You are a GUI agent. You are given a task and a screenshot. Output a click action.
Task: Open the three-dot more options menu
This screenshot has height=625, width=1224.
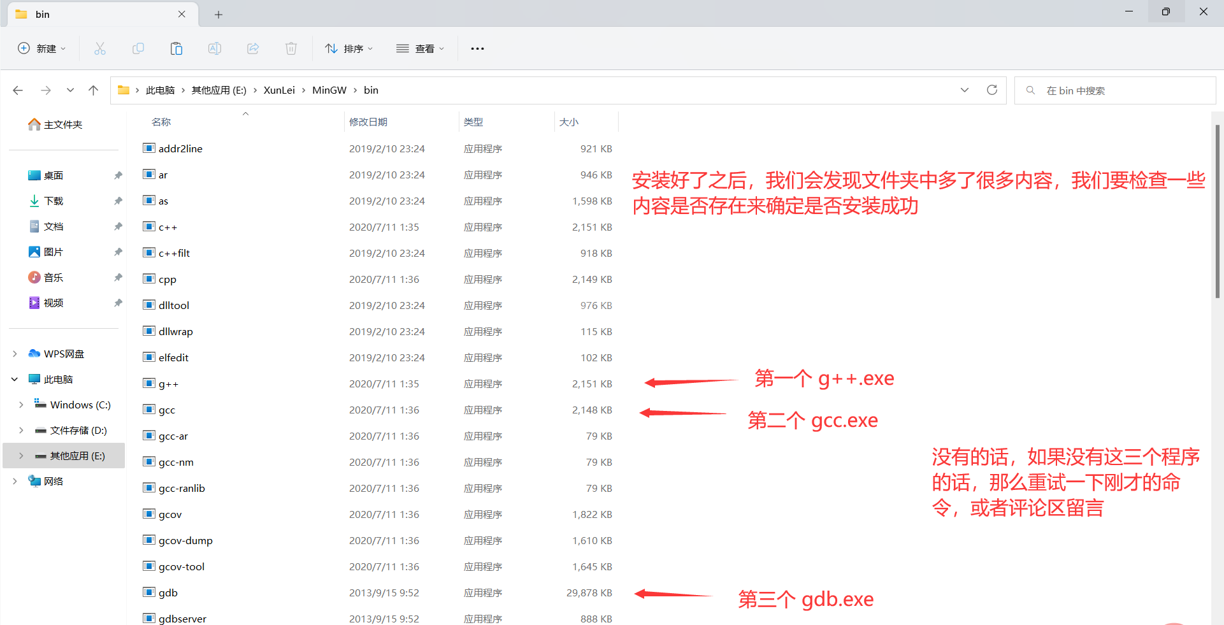tap(477, 48)
